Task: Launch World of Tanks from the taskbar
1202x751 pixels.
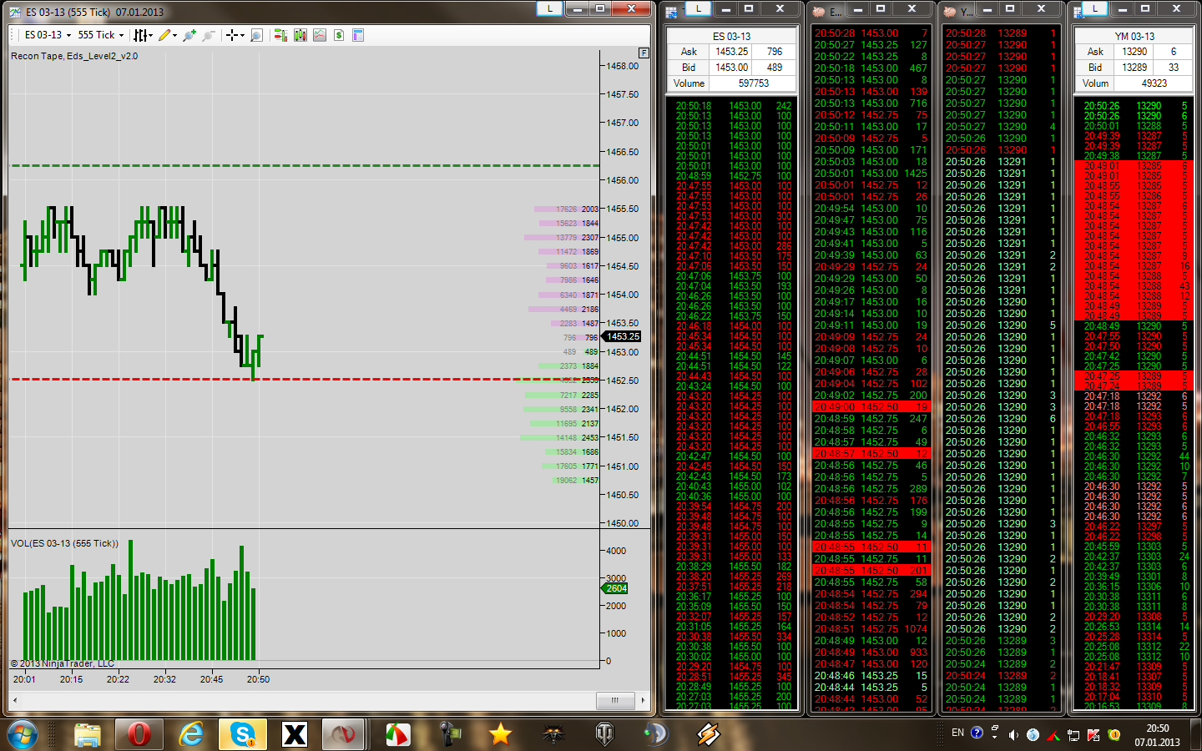Action: tap(604, 734)
